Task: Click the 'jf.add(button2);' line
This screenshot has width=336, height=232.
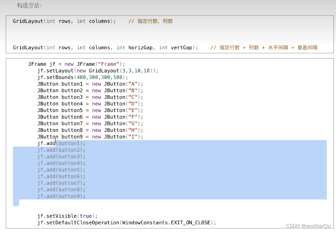Action: click(x=61, y=150)
